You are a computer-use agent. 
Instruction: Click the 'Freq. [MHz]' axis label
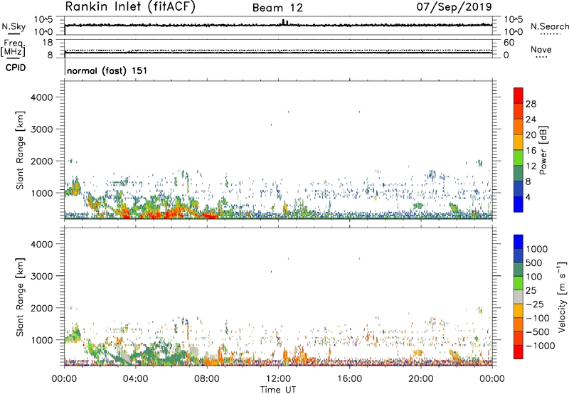click(13, 48)
